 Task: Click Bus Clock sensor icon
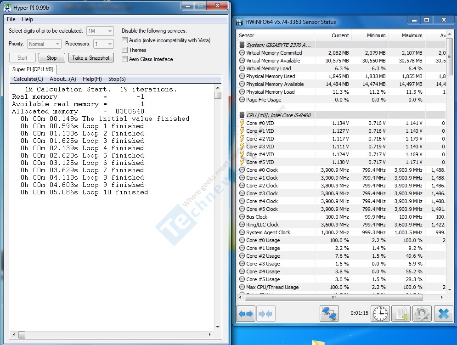(x=242, y=217)
